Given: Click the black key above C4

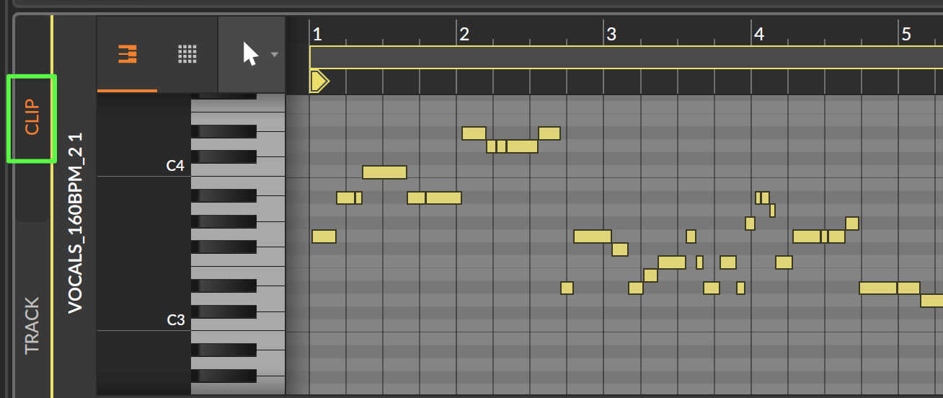Looking at the screenshot, I should coord(223,156).
